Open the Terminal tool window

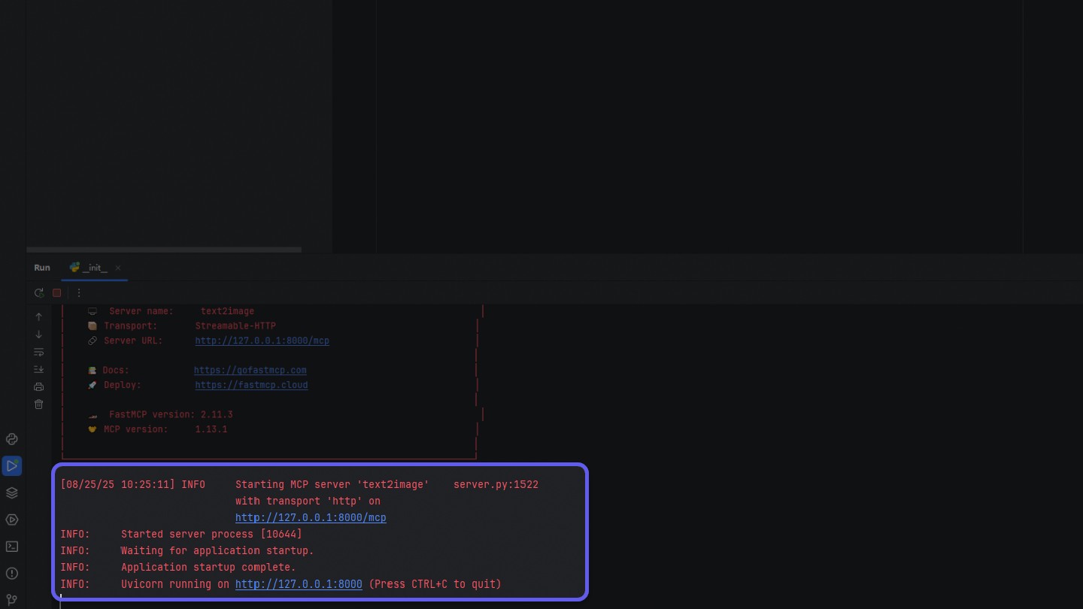(x=11, y=547)
